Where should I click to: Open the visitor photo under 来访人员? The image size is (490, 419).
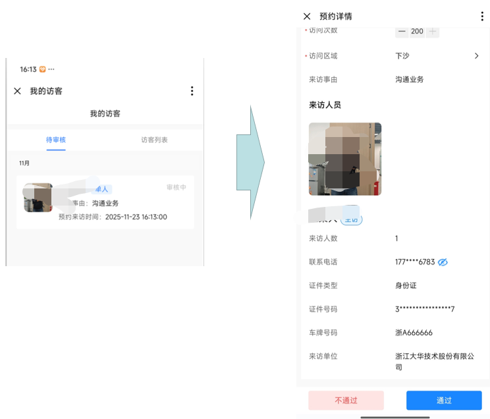click(345, 159)
